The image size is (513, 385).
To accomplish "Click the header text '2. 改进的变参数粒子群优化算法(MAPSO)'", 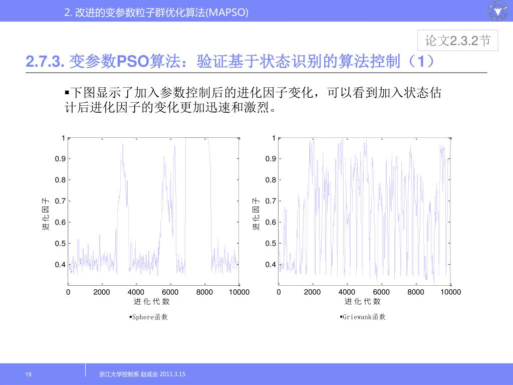I will pyautogui.click(x=156, y=13).
